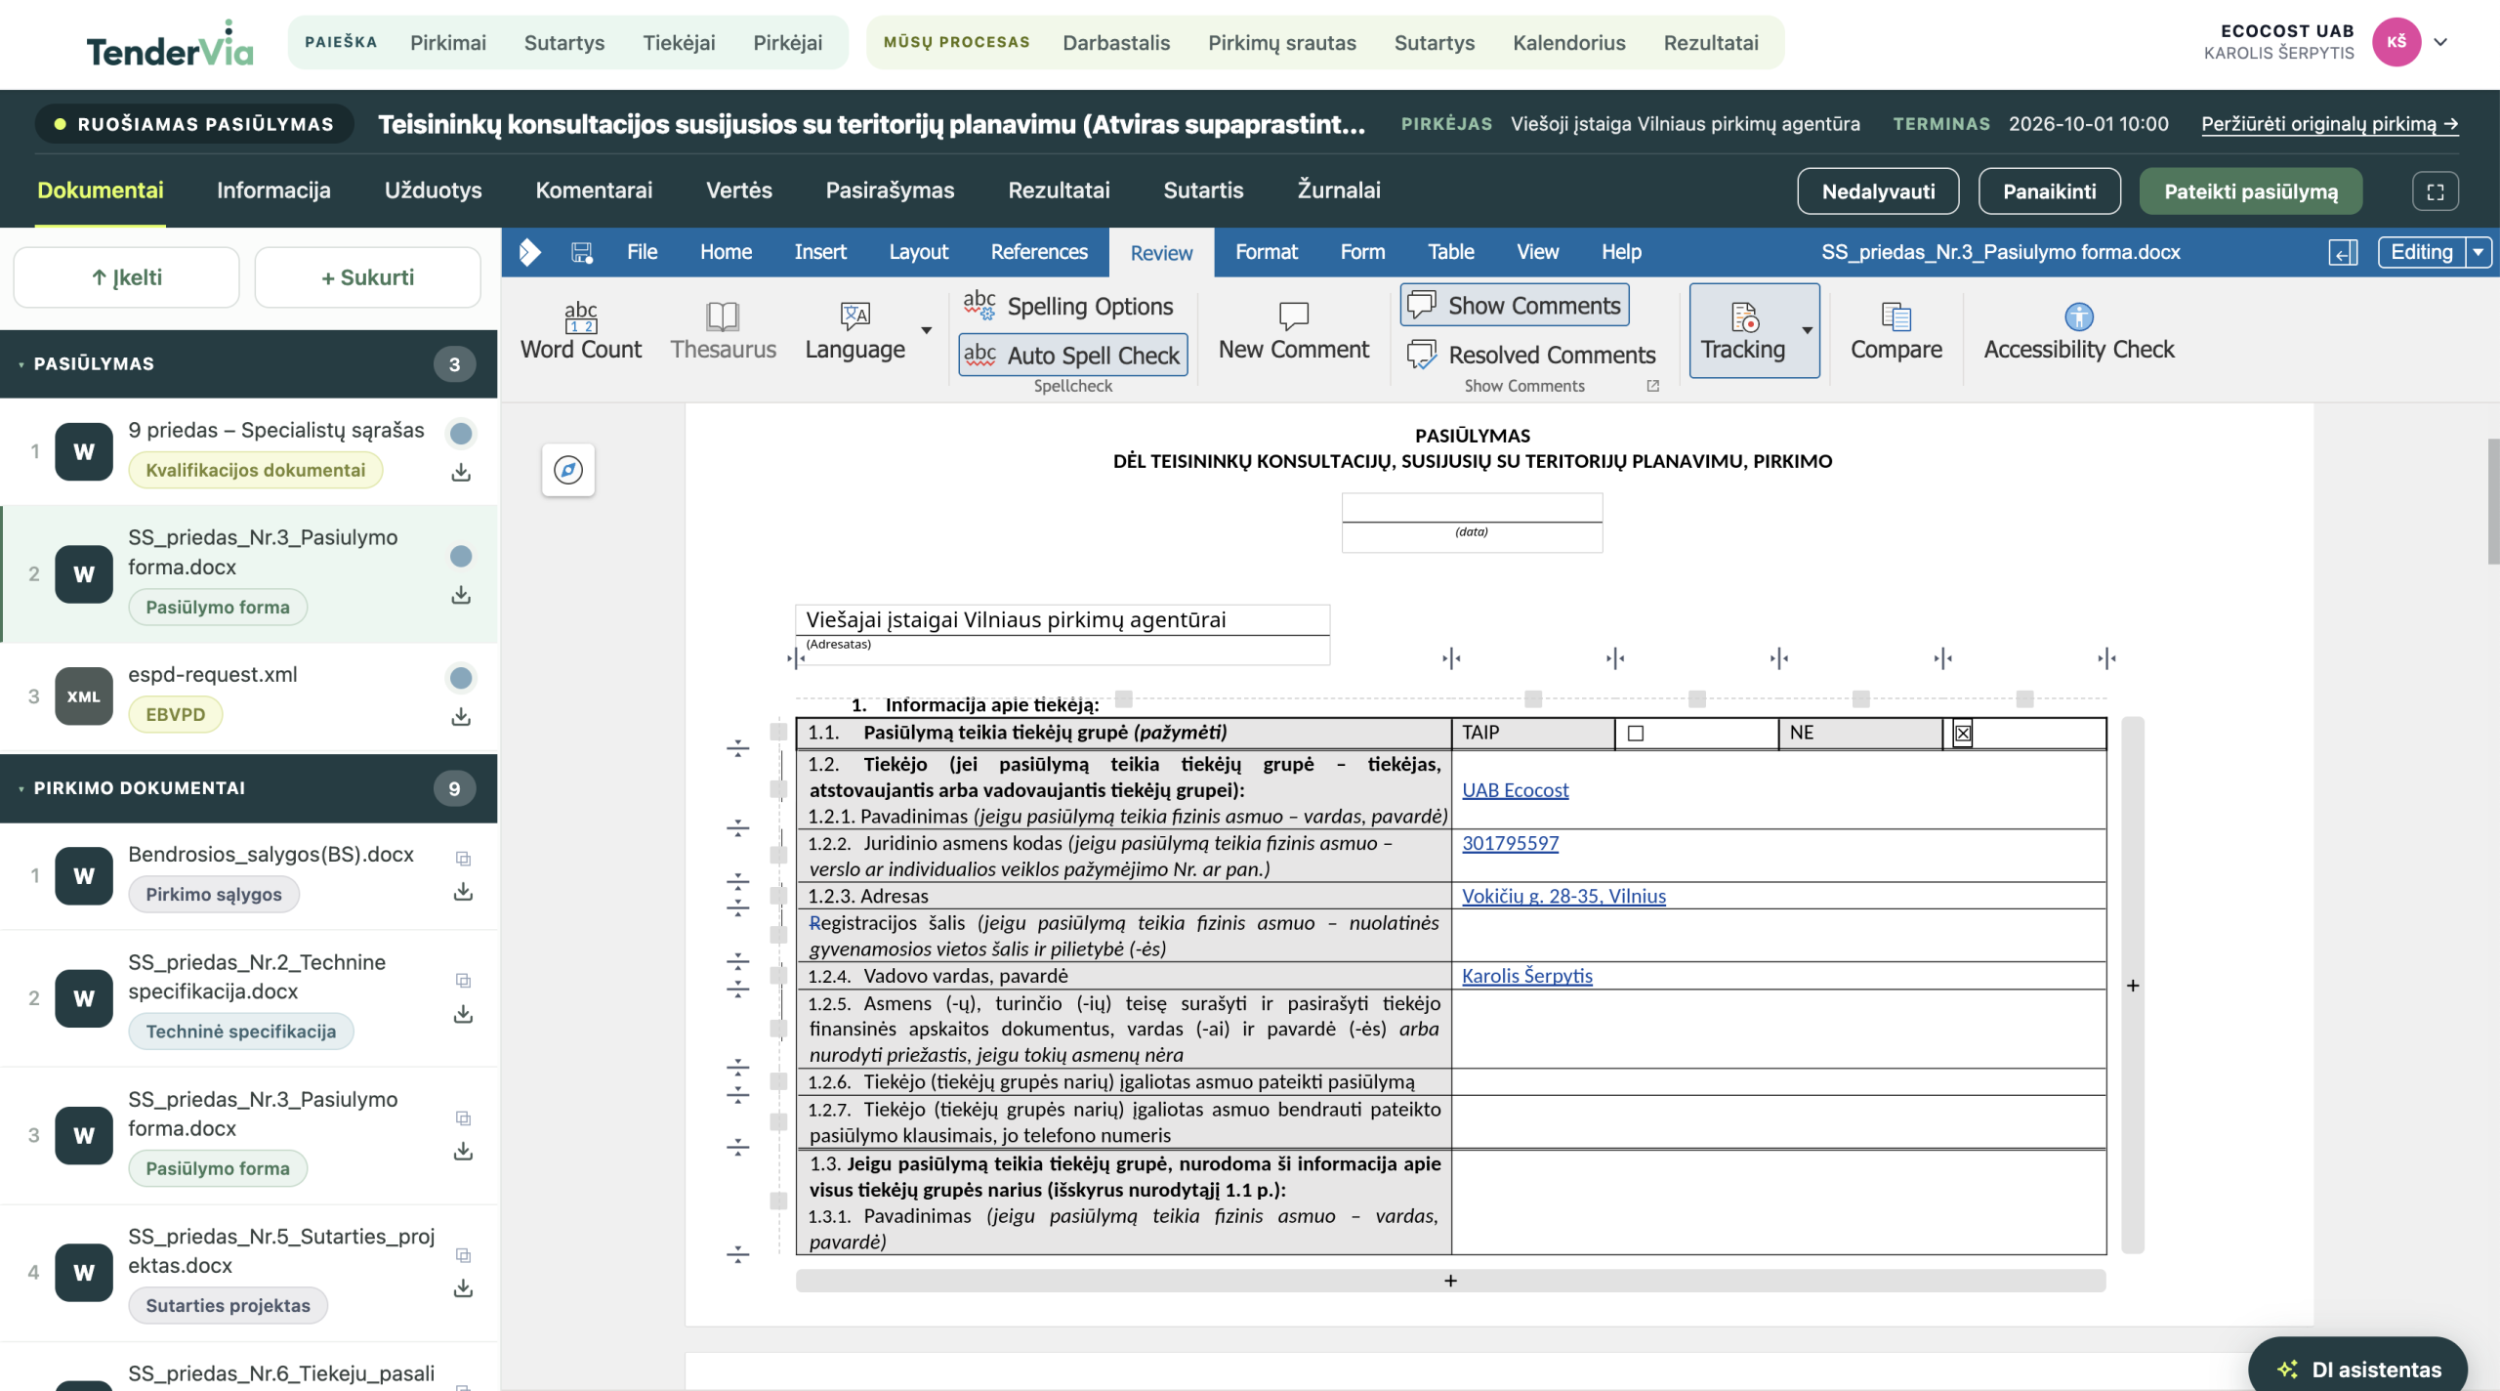Copy SS_priedas_Nr.2_Technine specifikacija.docx to proposal

click(463, 980)
